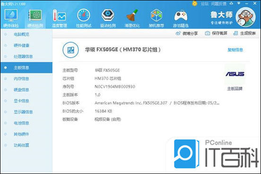Screen dimensions: 261x174
Task: Click the BIOS版本 American Megatrends value
Action: 157,103
